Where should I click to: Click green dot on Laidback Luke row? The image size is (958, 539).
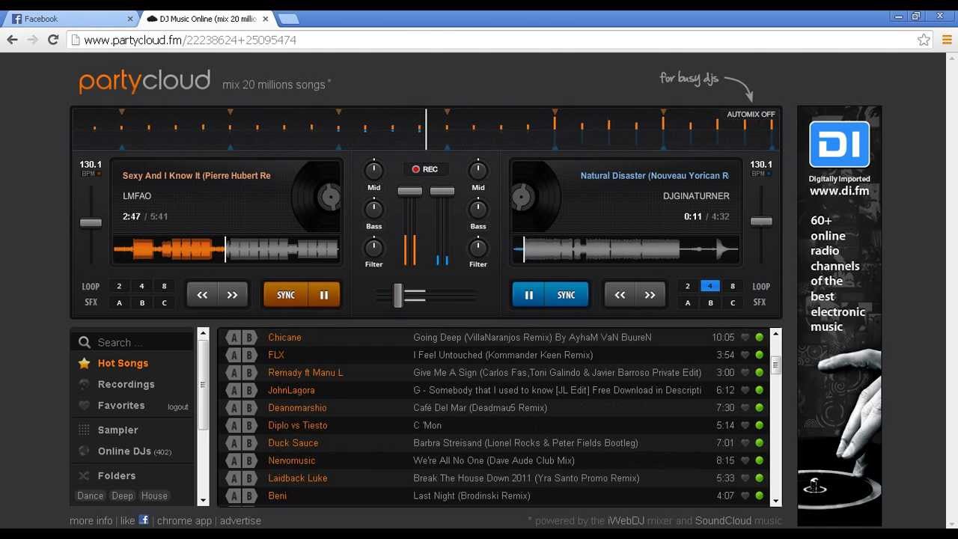click(759, 478)
